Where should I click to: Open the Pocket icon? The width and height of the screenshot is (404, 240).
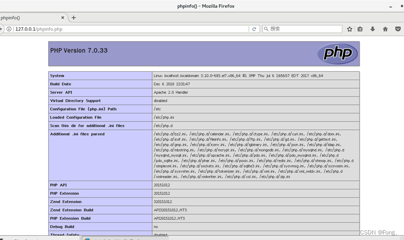tap(398, 29)
